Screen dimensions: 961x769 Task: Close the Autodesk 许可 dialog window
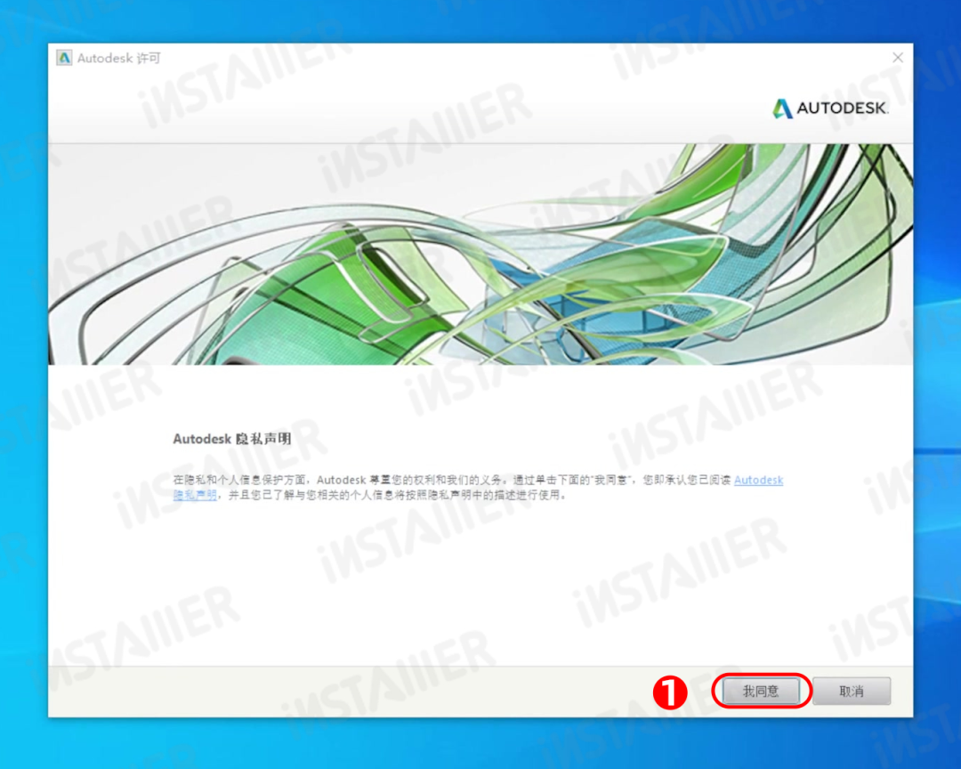[x=897, y=58]
